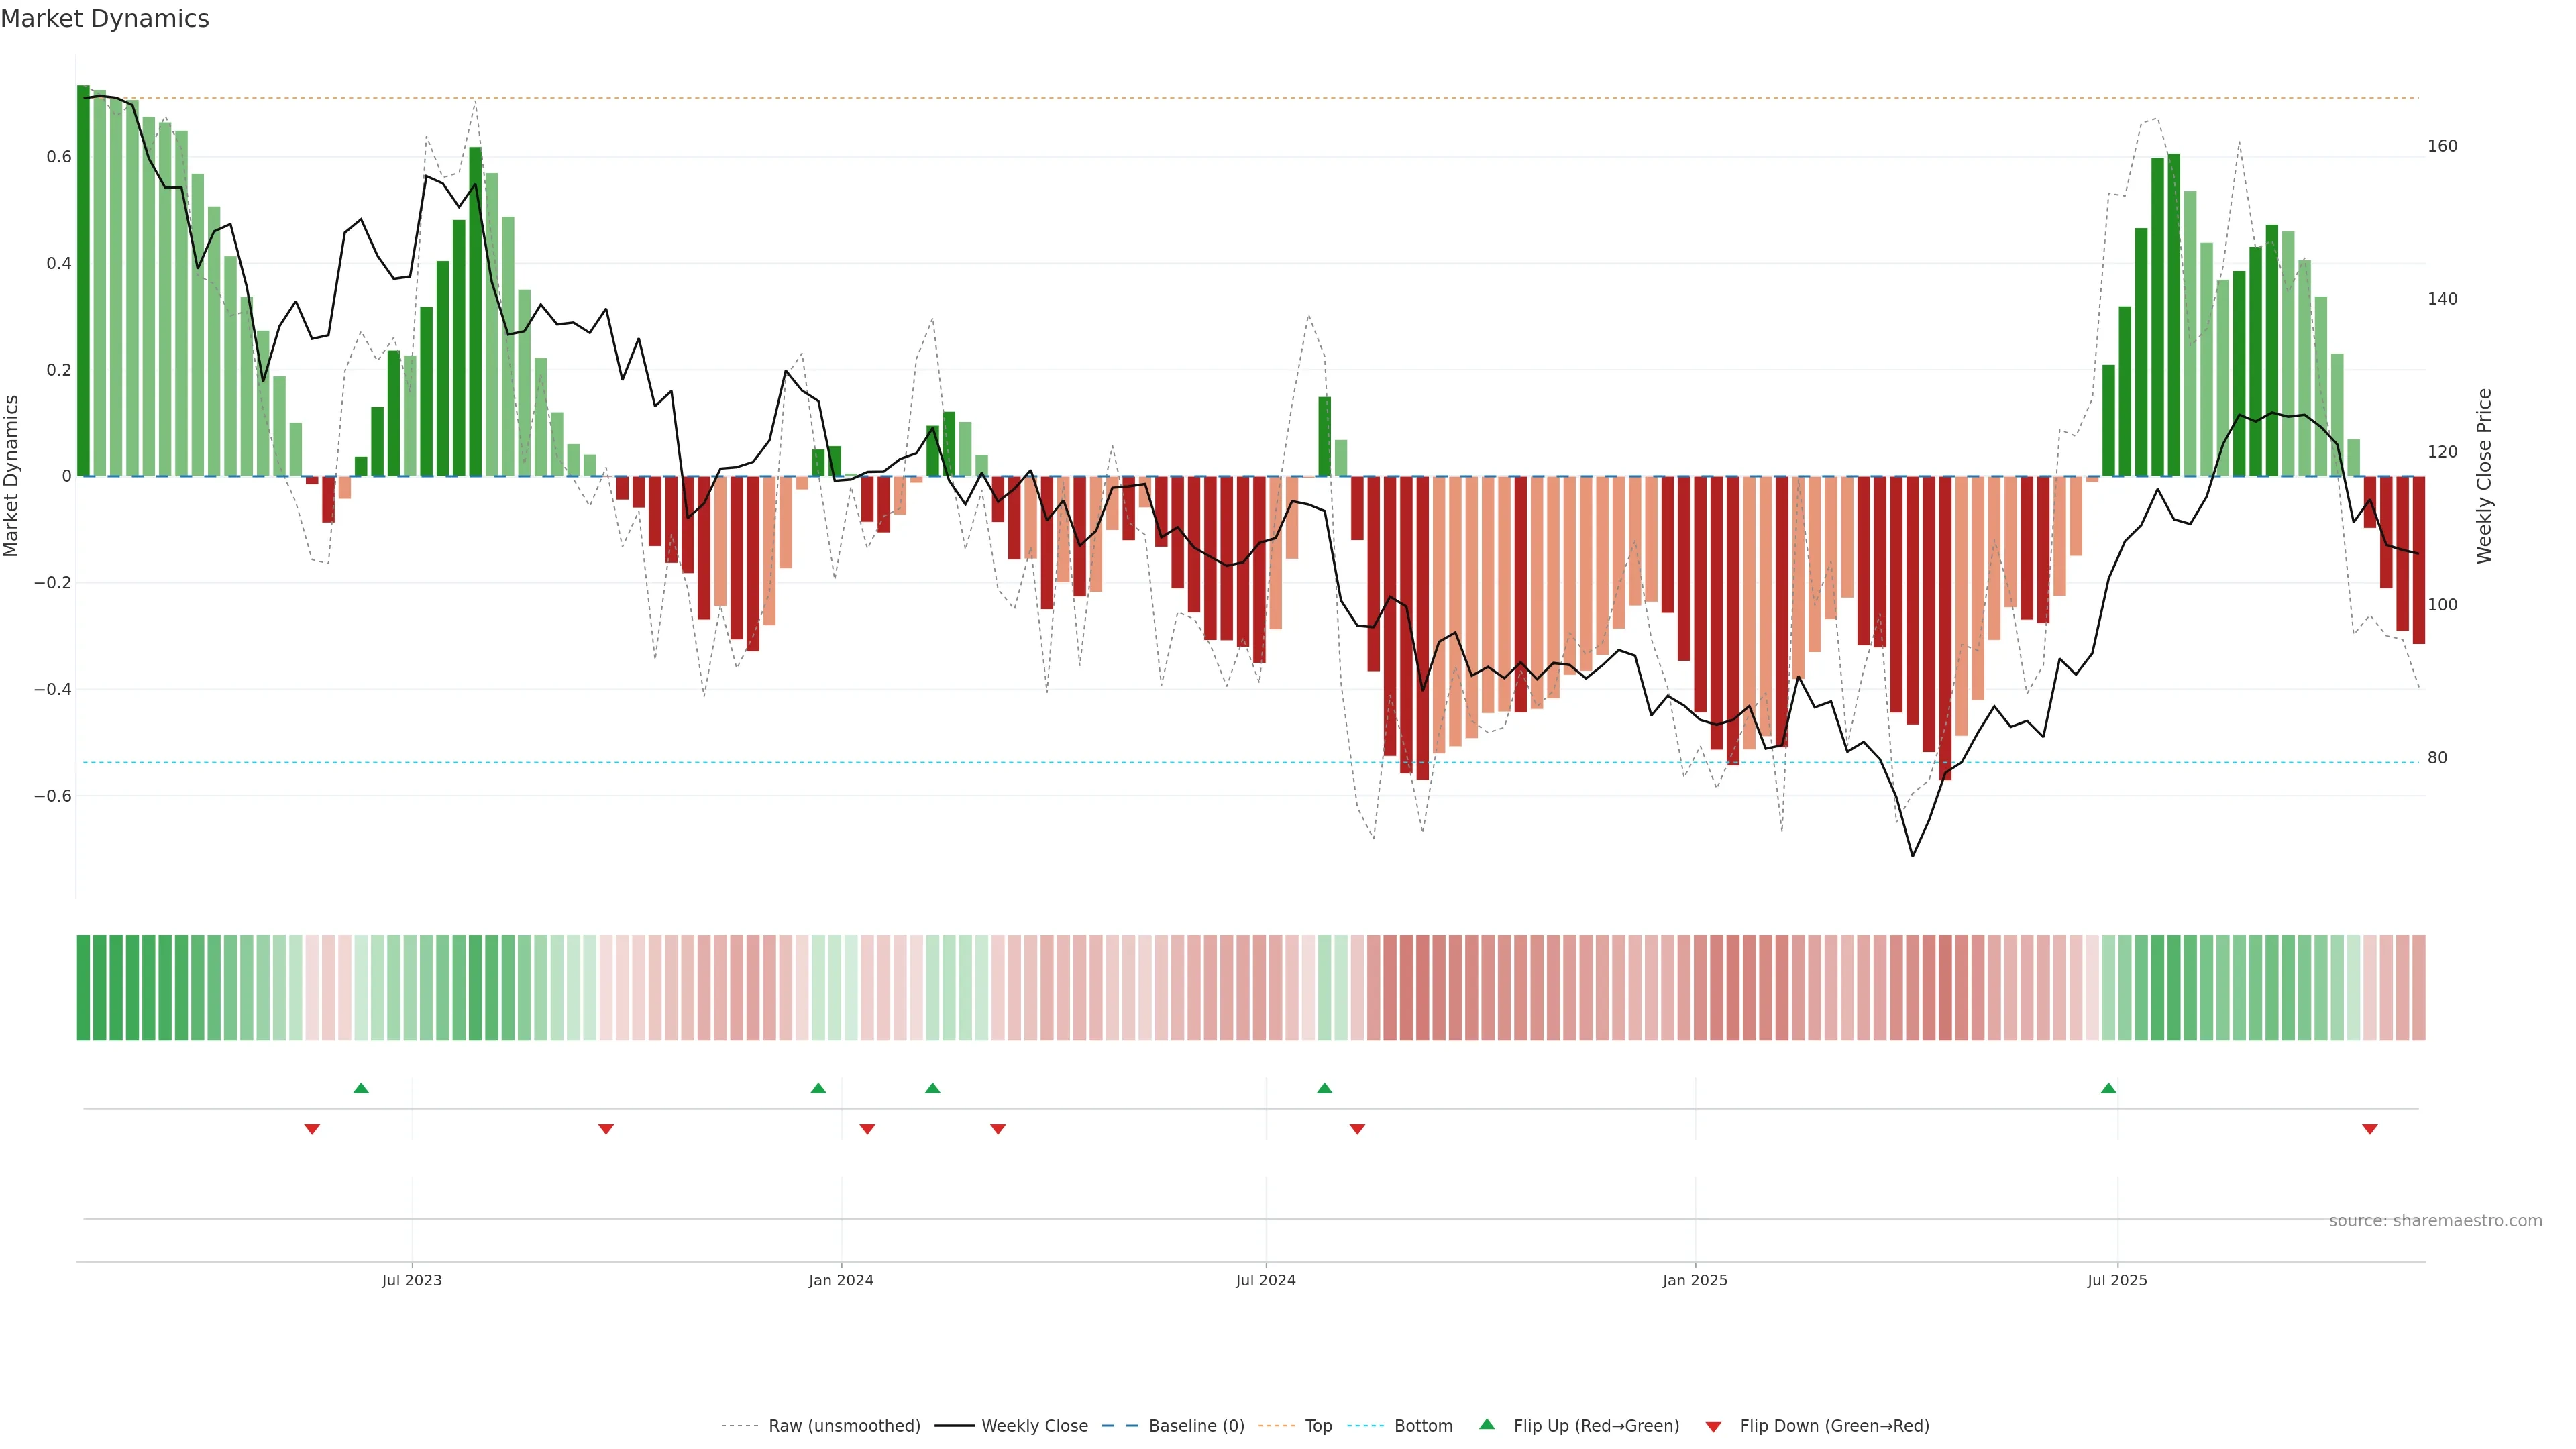This screenshot has width=2576, height=1449.
Task: Click the first green flip-up marker before Jul 2023
Action: (361, 1088)
